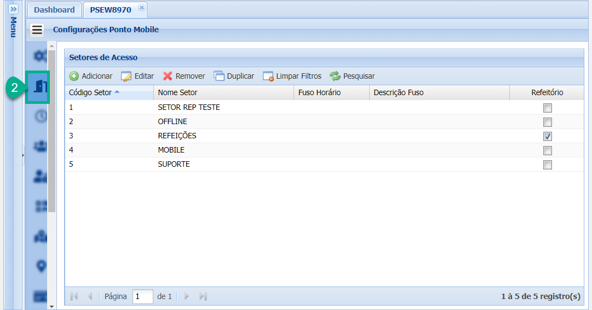592x310 pixels.
Task: Click Editar in the toolbar
Action: (x=137, y=76)
